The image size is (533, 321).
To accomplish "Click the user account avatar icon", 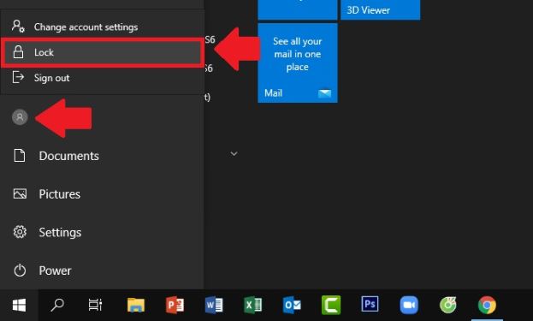I will (x=20, y=117).
